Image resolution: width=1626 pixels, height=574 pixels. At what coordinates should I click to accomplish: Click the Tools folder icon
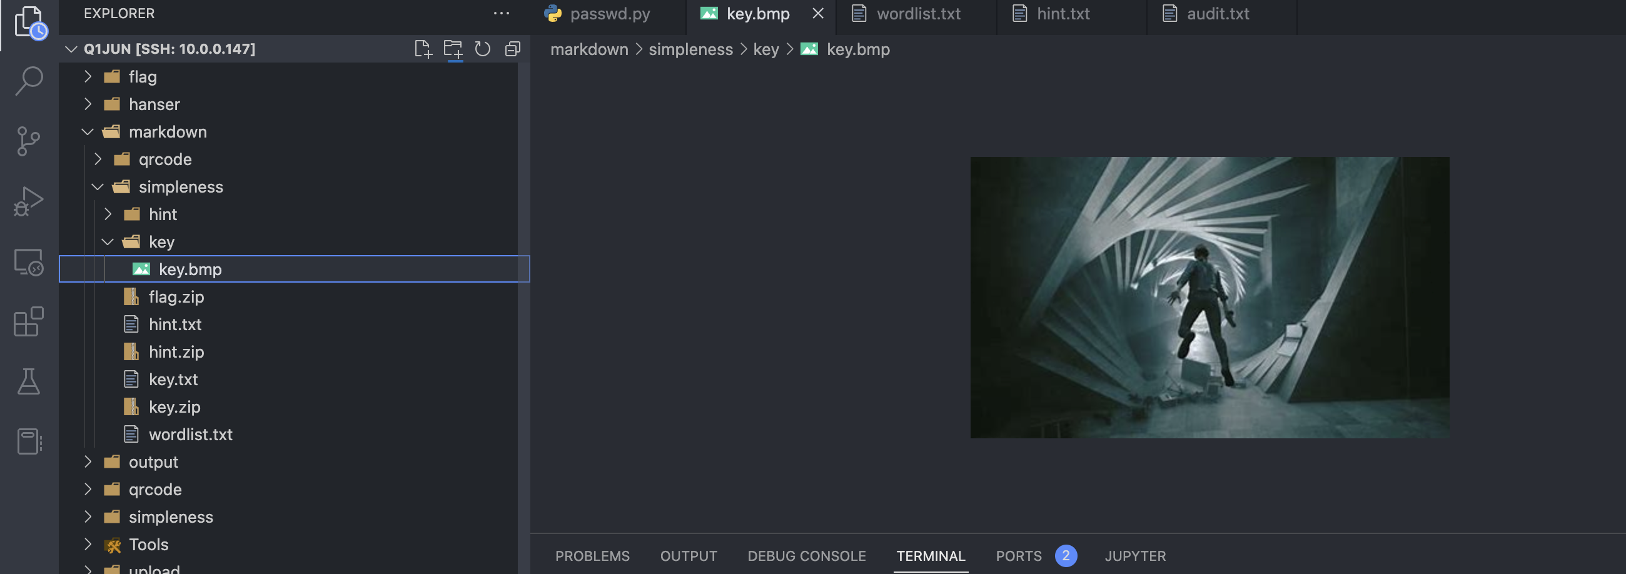[113, 545]
